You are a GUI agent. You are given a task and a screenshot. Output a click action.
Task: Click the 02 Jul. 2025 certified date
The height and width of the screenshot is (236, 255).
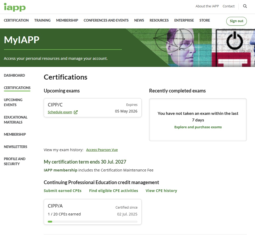pos(127,214)
